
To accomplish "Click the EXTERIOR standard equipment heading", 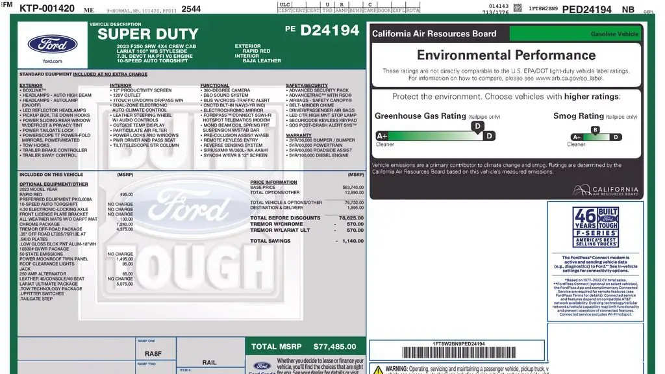I will click(31, 86).
